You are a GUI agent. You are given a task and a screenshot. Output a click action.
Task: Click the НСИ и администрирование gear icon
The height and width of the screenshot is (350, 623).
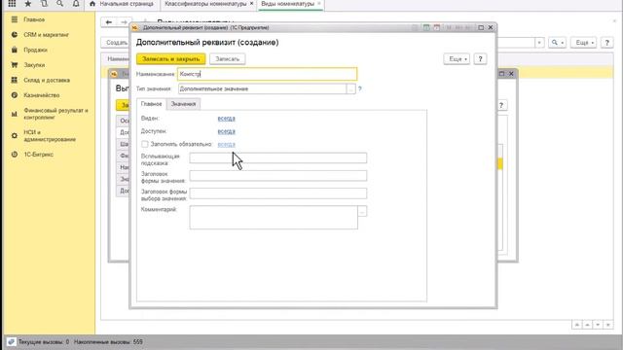[15, 136]
